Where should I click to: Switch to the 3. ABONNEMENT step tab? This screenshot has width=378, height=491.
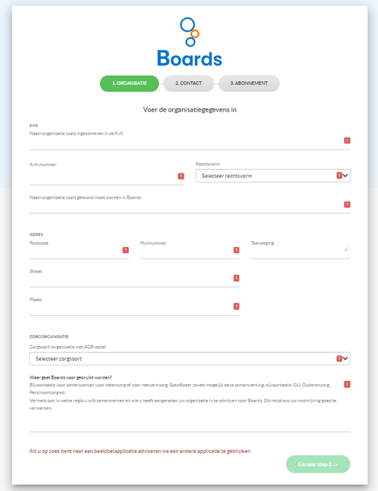point(249,83)
